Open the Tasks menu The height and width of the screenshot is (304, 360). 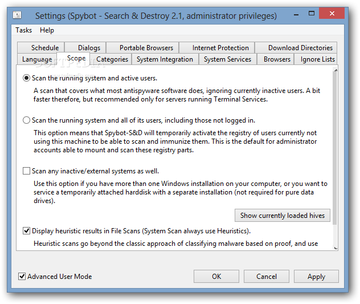tap(24, 30)
